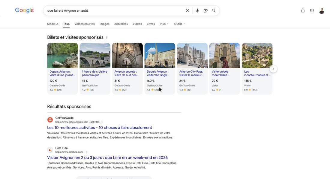Select the Tous tab
This screenshot has width=330, height=179.
pos(66,24)
